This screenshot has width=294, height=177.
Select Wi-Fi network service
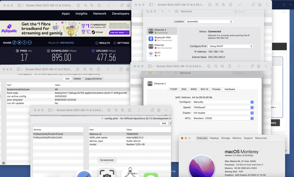coord(162,54)
